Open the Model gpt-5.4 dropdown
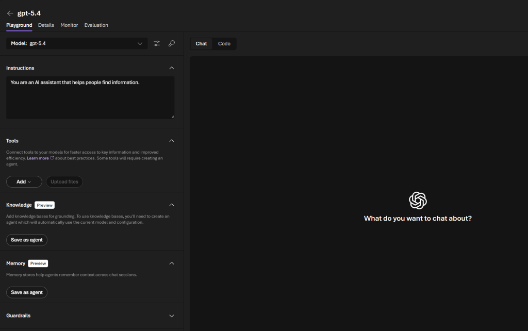The image size is (528, 331). click(x=77, y=44)
